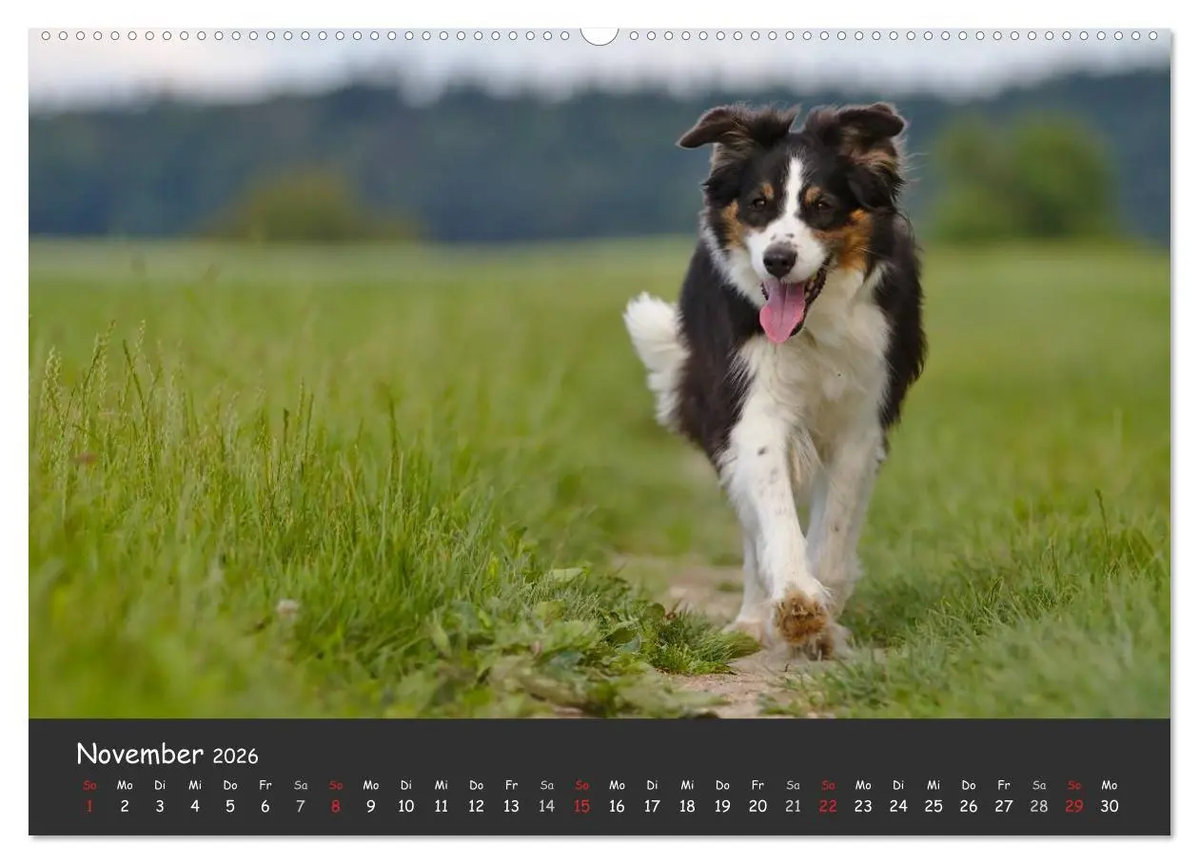Select date 1 shown in red
The height and width of the screenshot is (864, 1199).
coord(90,805)
